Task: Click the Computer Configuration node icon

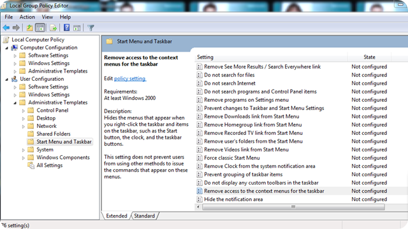Action: click(x=15, y=48)
